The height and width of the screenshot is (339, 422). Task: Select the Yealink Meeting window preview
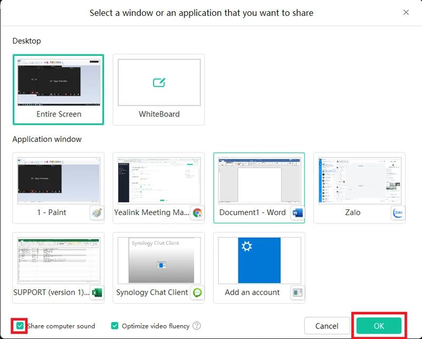pyautogui.click(x=159, y=180)
